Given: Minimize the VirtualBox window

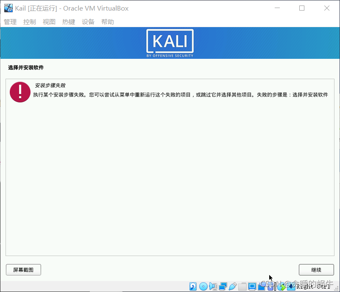Looking at the screenshot, I should click(x=277, y=8).
